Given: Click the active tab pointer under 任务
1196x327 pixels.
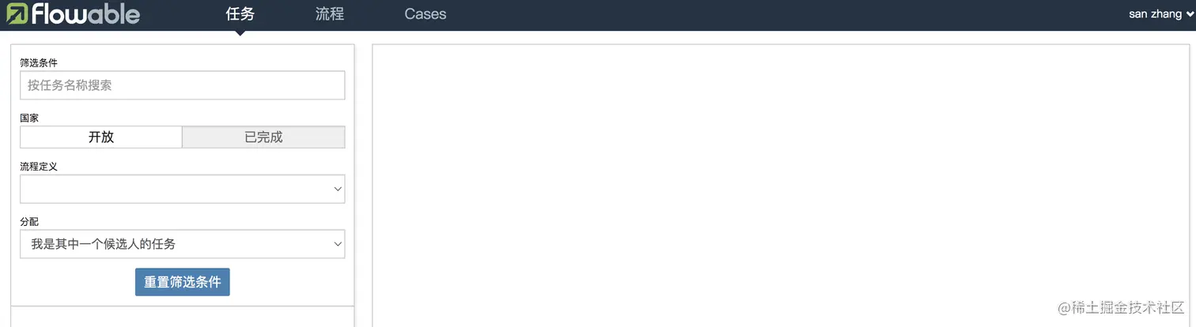Looking at the screenshot, I should pyautogui.click(x=240, y=32).
